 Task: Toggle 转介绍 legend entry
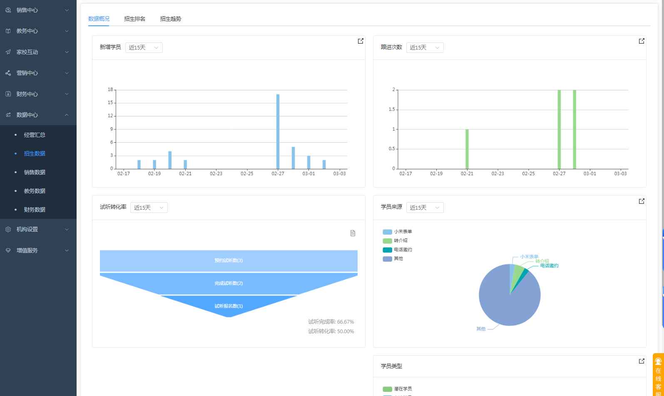tap(395, 241)
